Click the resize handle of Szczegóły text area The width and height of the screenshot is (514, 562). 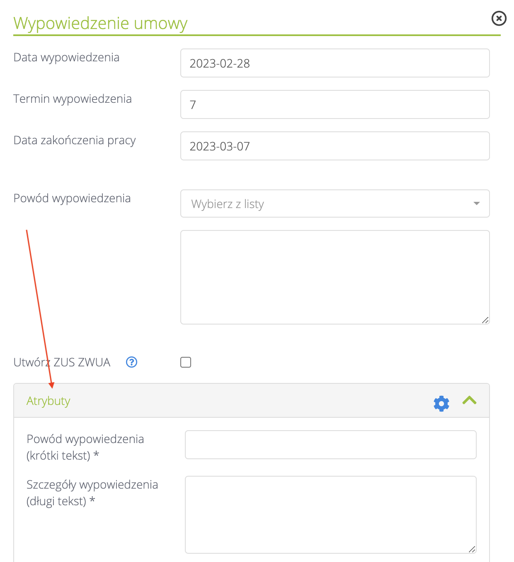(x=472, y=549)
